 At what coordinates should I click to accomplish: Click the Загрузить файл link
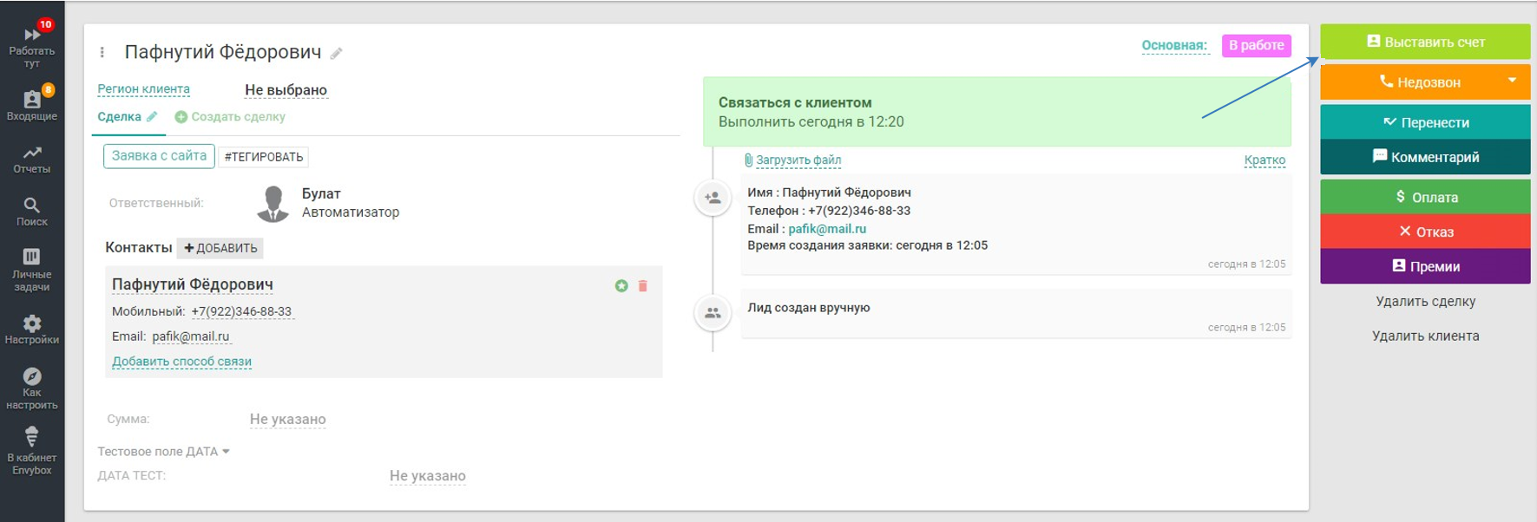pos(792,160)
